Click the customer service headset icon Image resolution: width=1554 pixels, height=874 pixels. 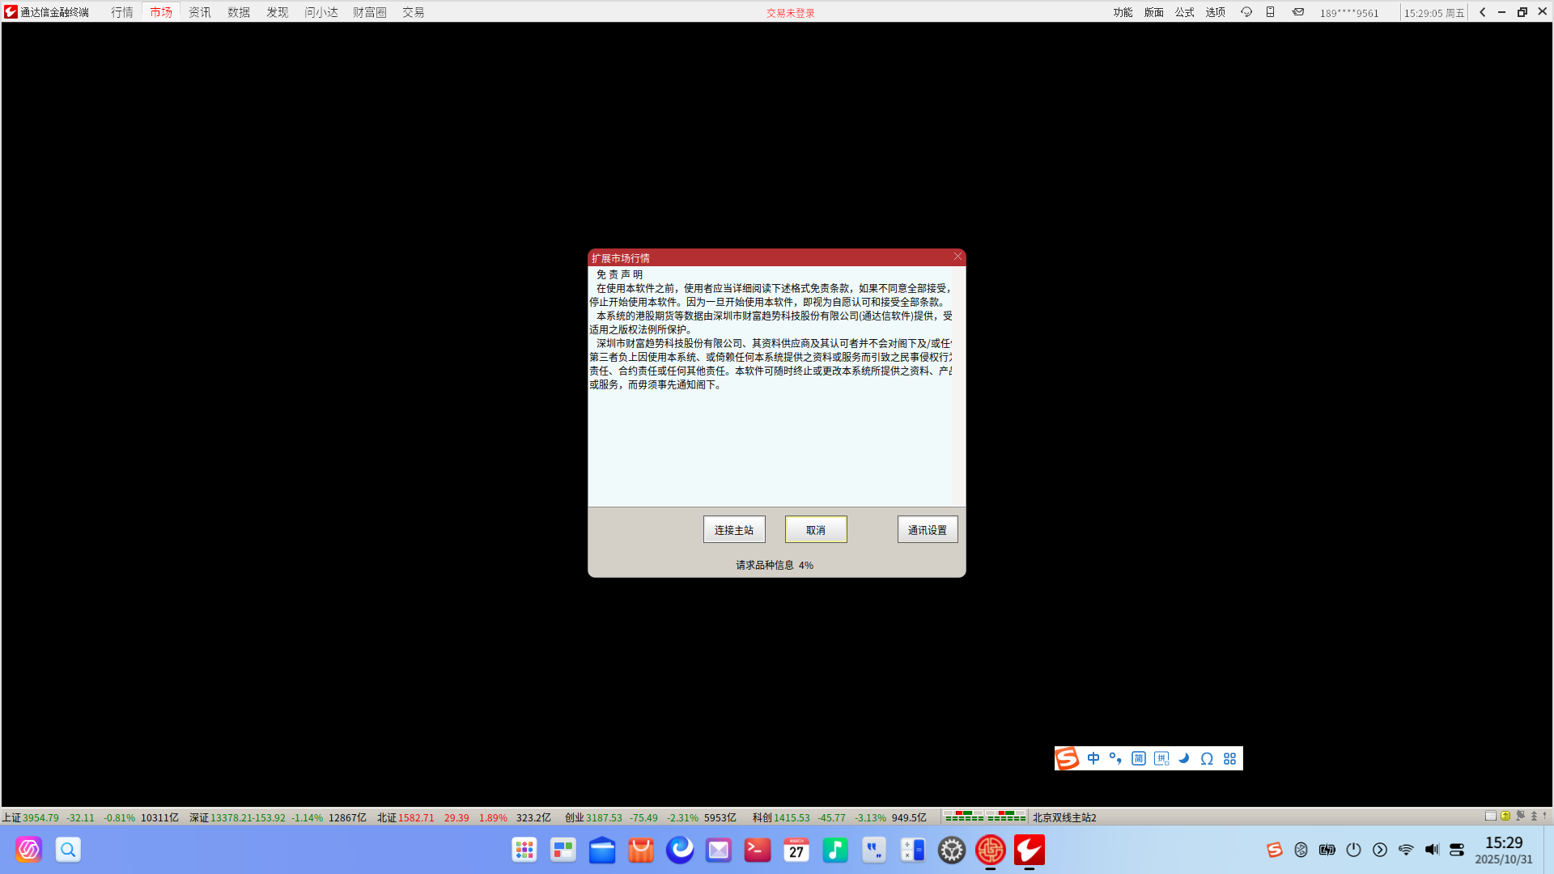(x=1246, y=12)
